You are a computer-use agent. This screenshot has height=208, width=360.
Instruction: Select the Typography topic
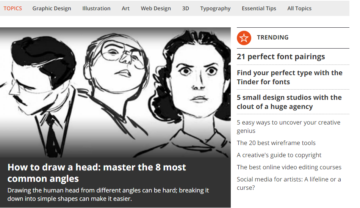pos(215,8)
